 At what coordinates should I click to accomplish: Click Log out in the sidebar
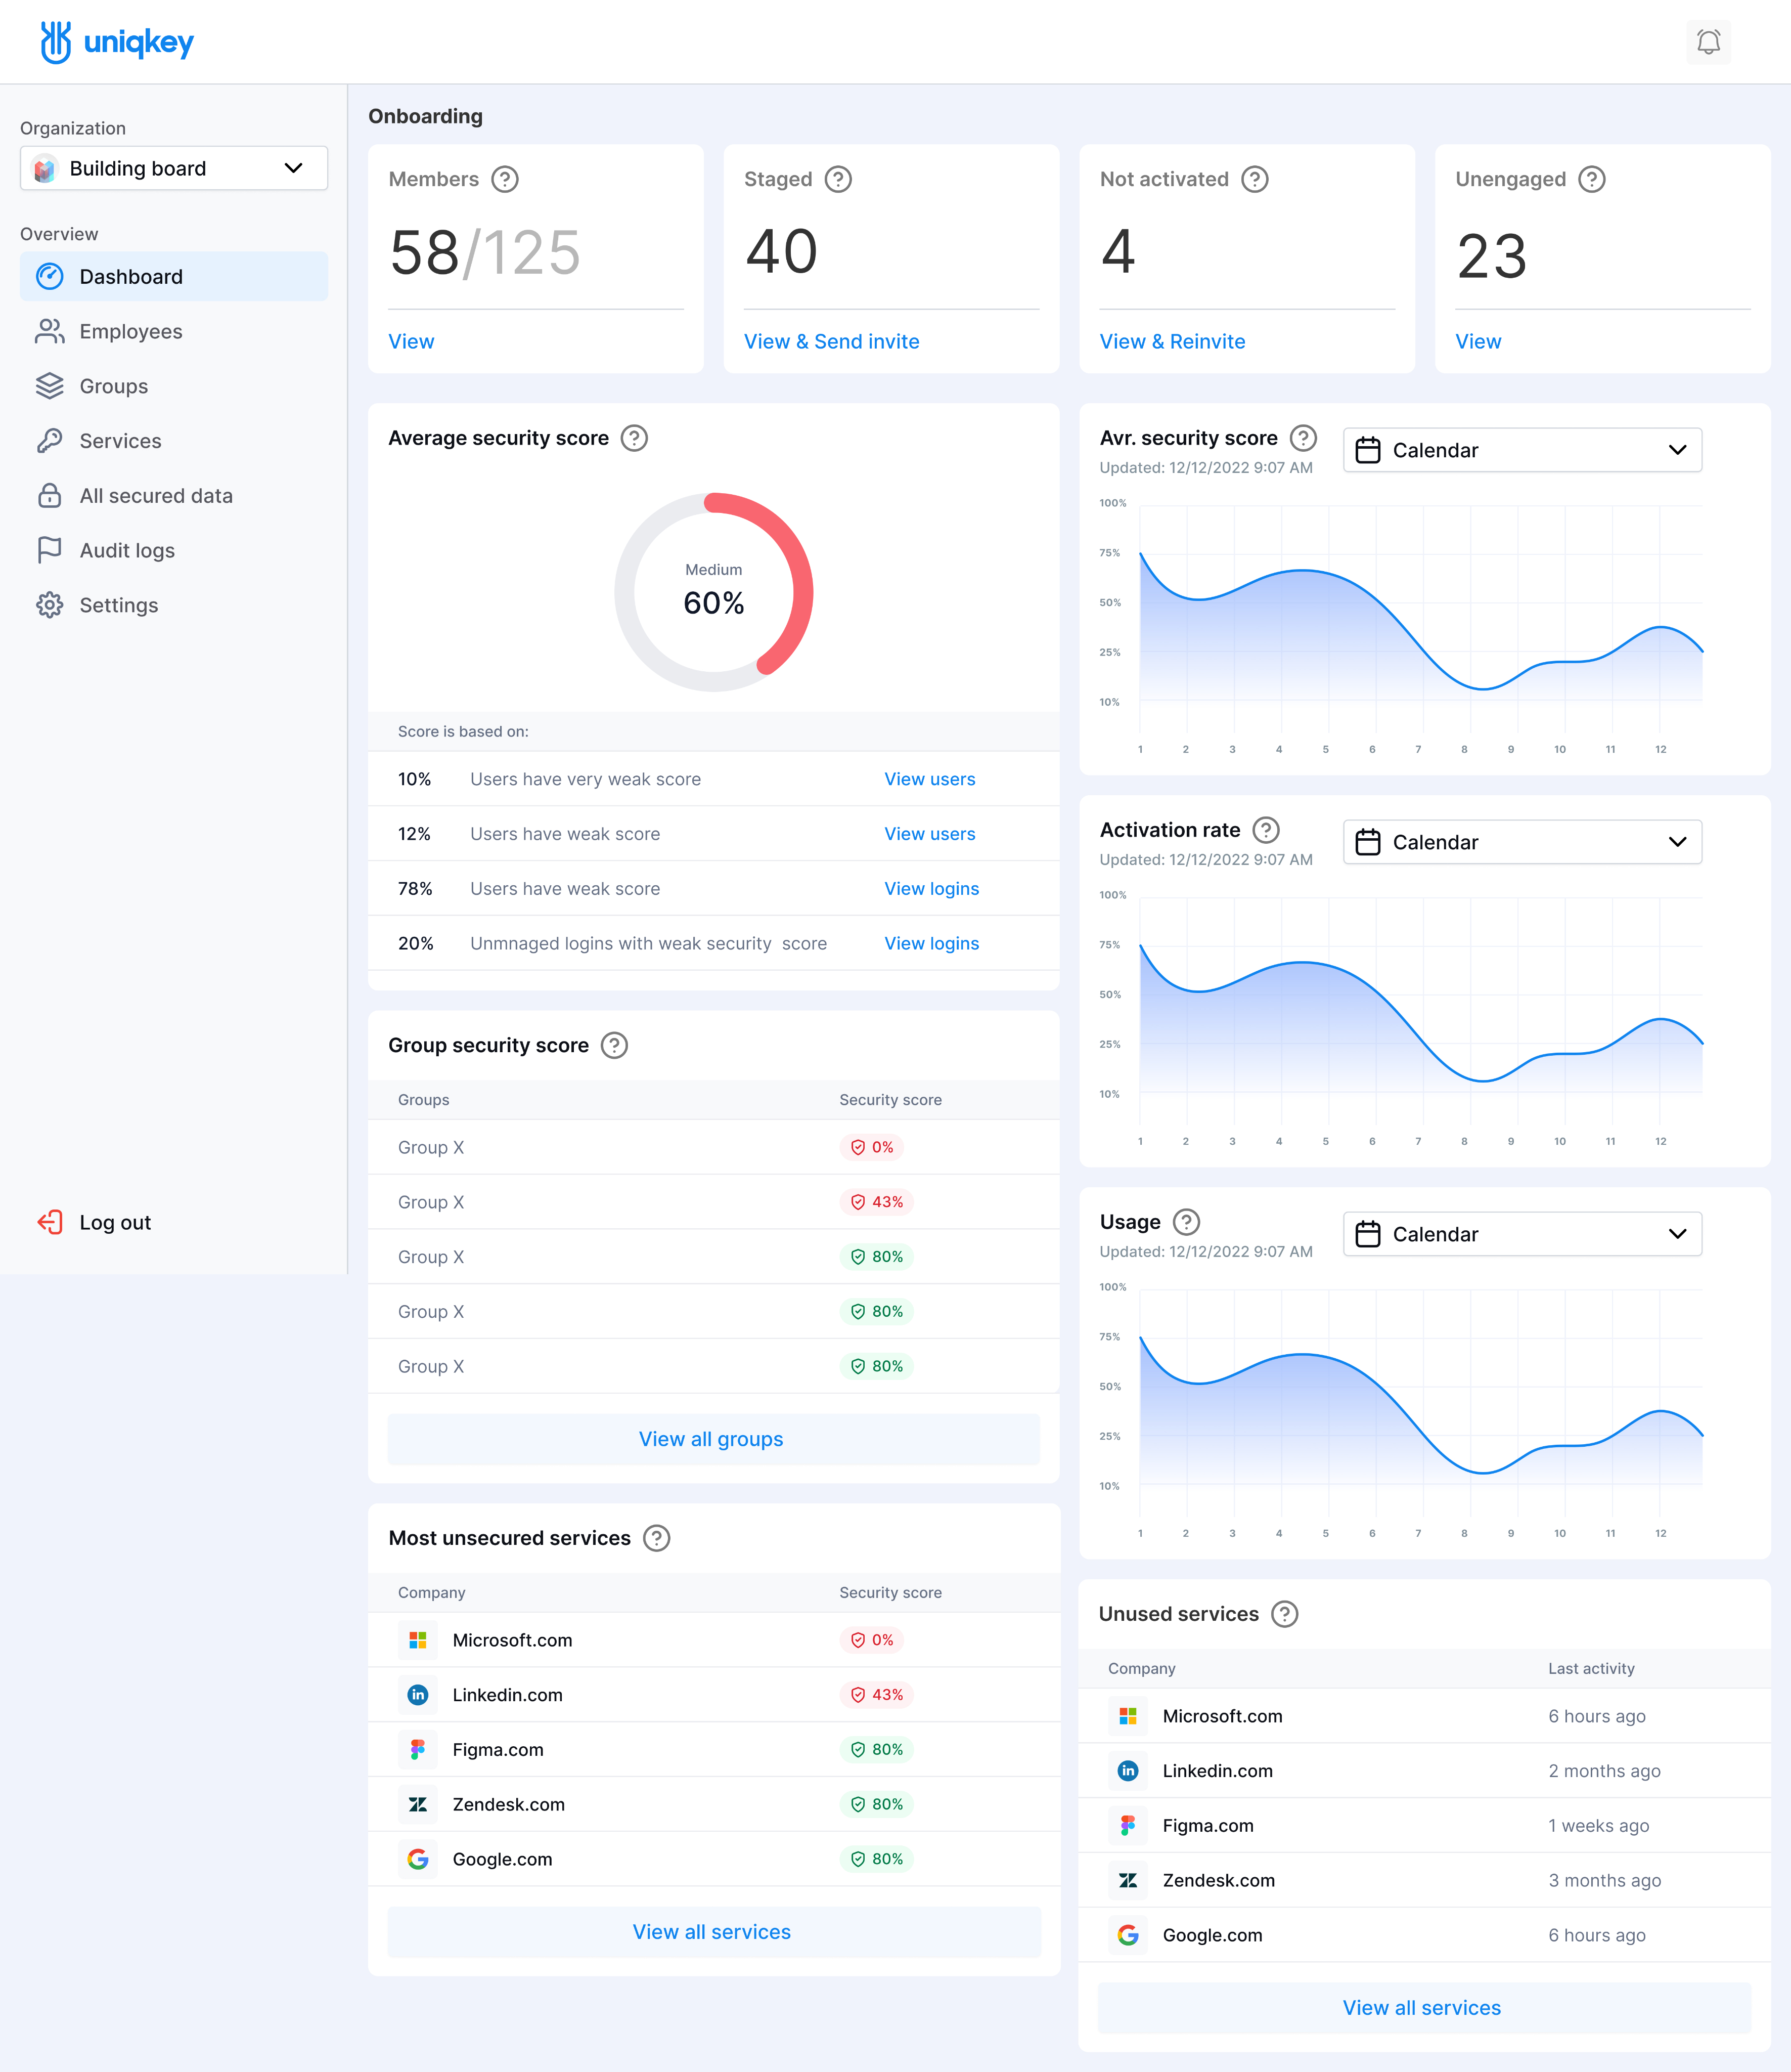[x=114, y=1222]
